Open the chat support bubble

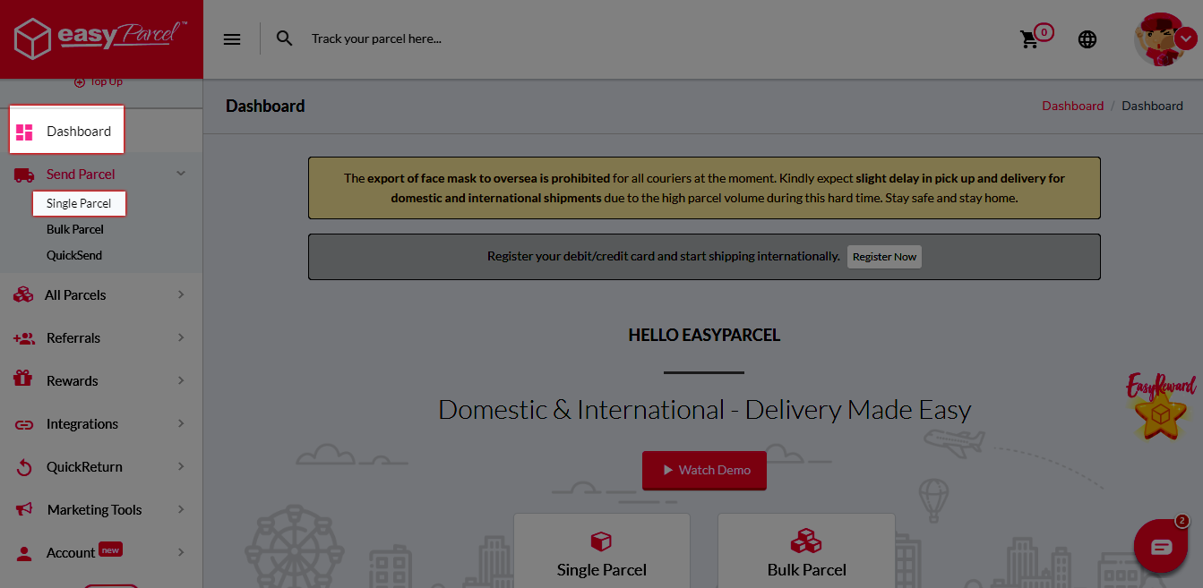[1161, 546]
